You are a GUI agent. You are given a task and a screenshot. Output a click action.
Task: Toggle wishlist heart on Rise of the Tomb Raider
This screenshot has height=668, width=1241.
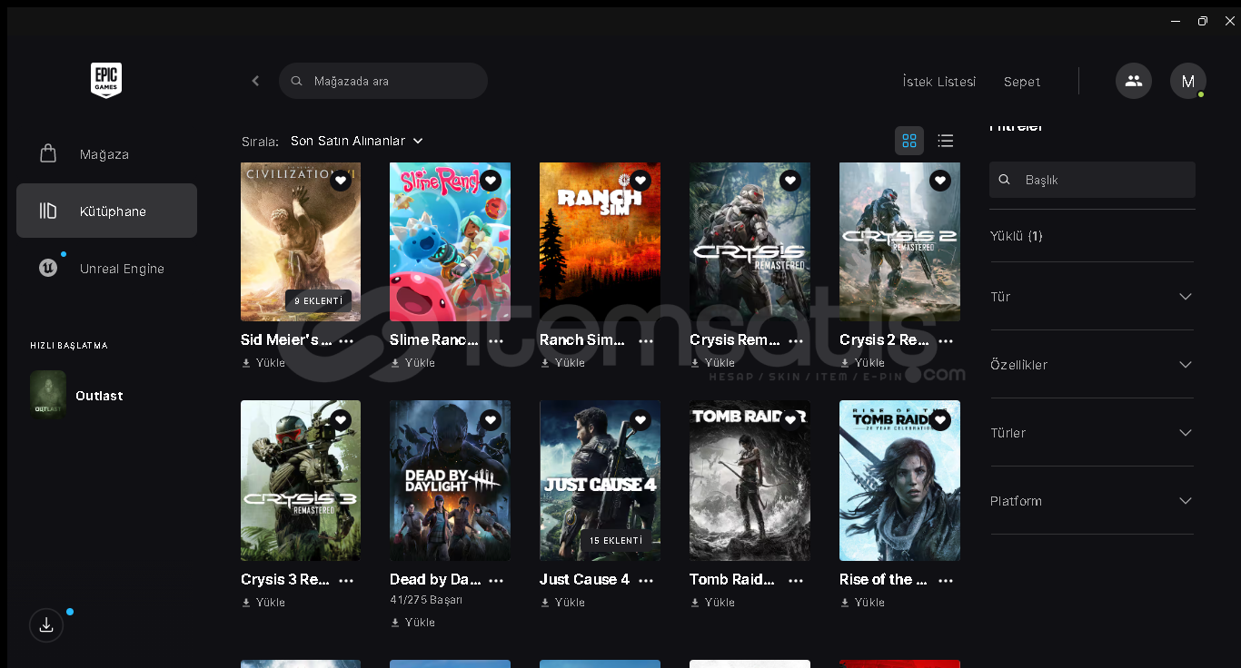pos(940,420)
